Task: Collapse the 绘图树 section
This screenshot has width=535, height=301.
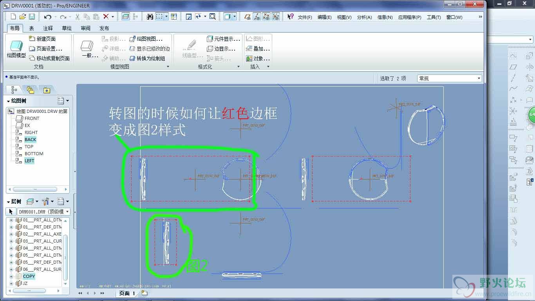Action: pyautogui.click(x=9, y=101)
